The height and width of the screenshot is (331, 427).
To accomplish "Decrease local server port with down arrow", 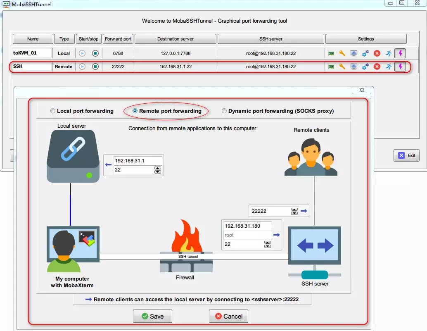I will (158, 171).
